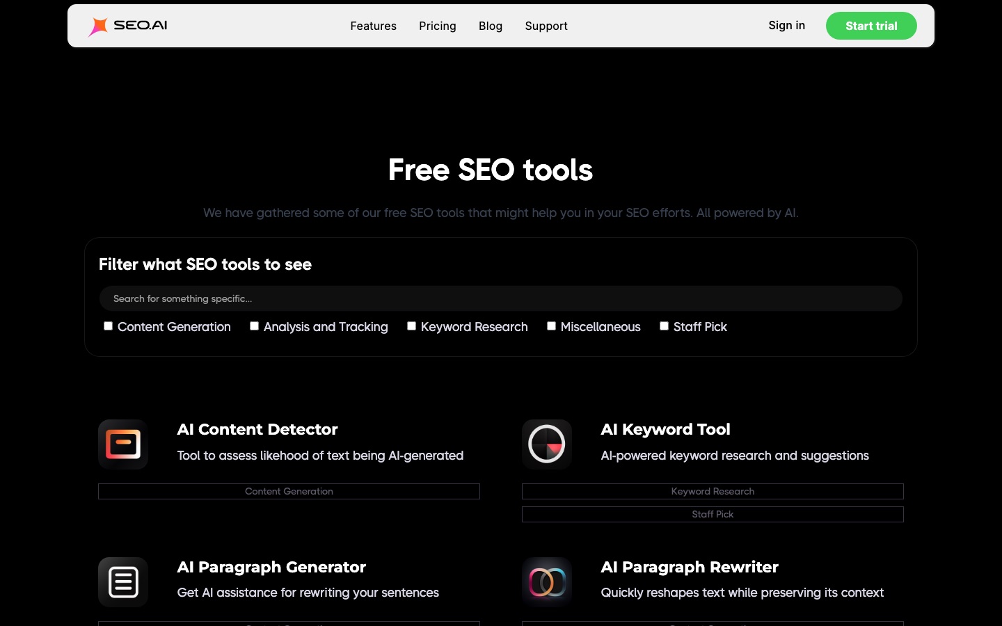Click 'Tool to assess likehood of text being AI-generated'
Viewport: 1002px width, 626px height.
[320, 456]
